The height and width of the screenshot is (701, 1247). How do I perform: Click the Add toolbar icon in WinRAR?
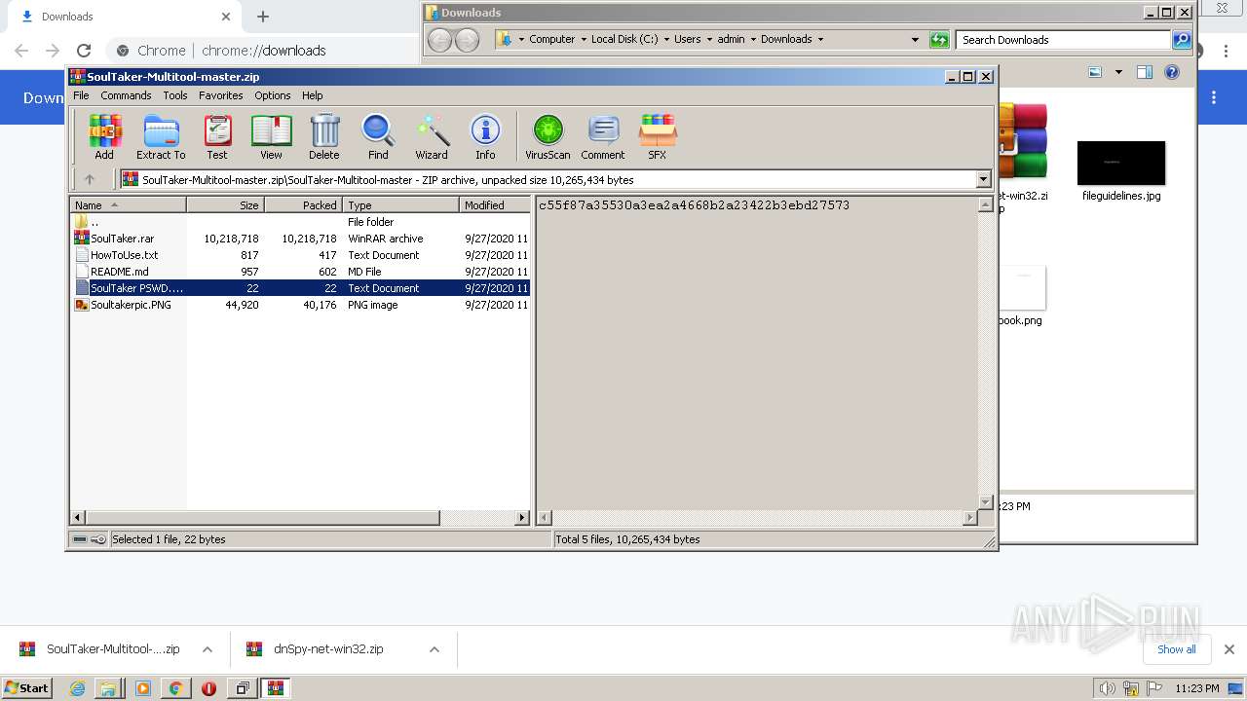104,136
